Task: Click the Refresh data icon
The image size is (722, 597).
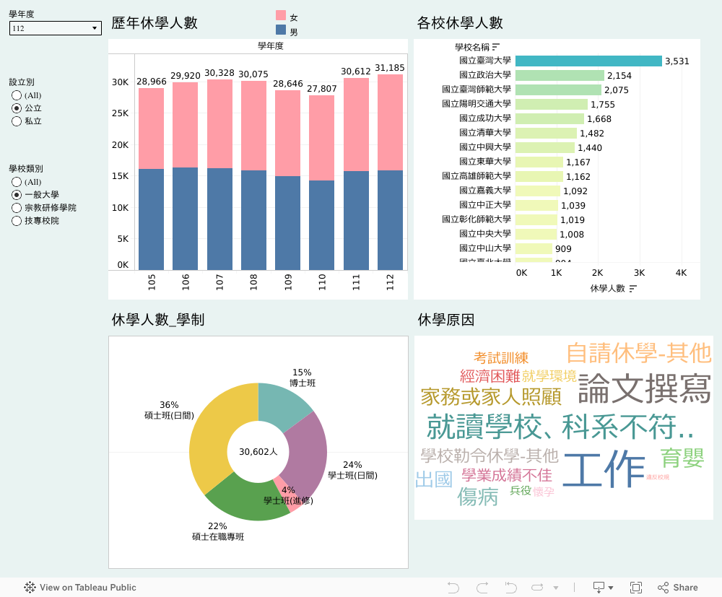Action: [536, 588]
